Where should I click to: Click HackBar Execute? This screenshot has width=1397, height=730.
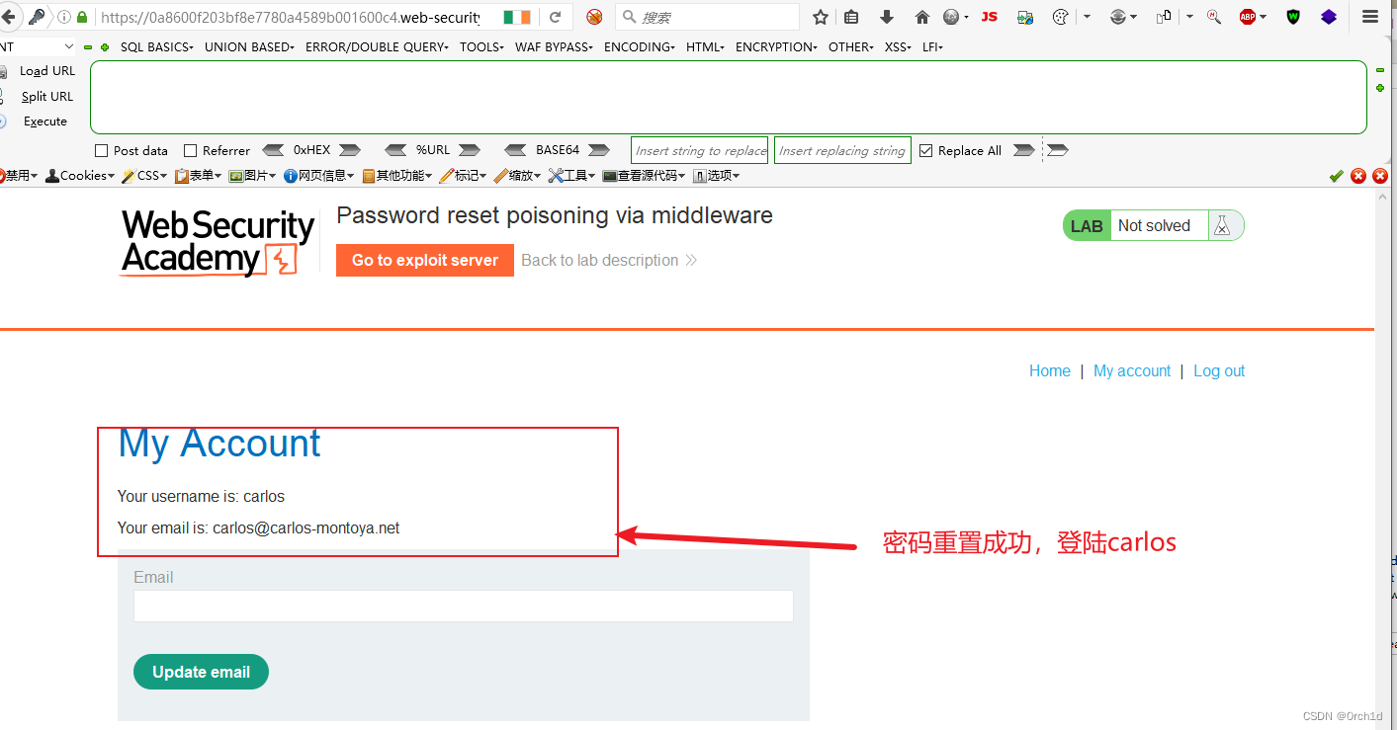pyautogui.click(x=45, y=122)
